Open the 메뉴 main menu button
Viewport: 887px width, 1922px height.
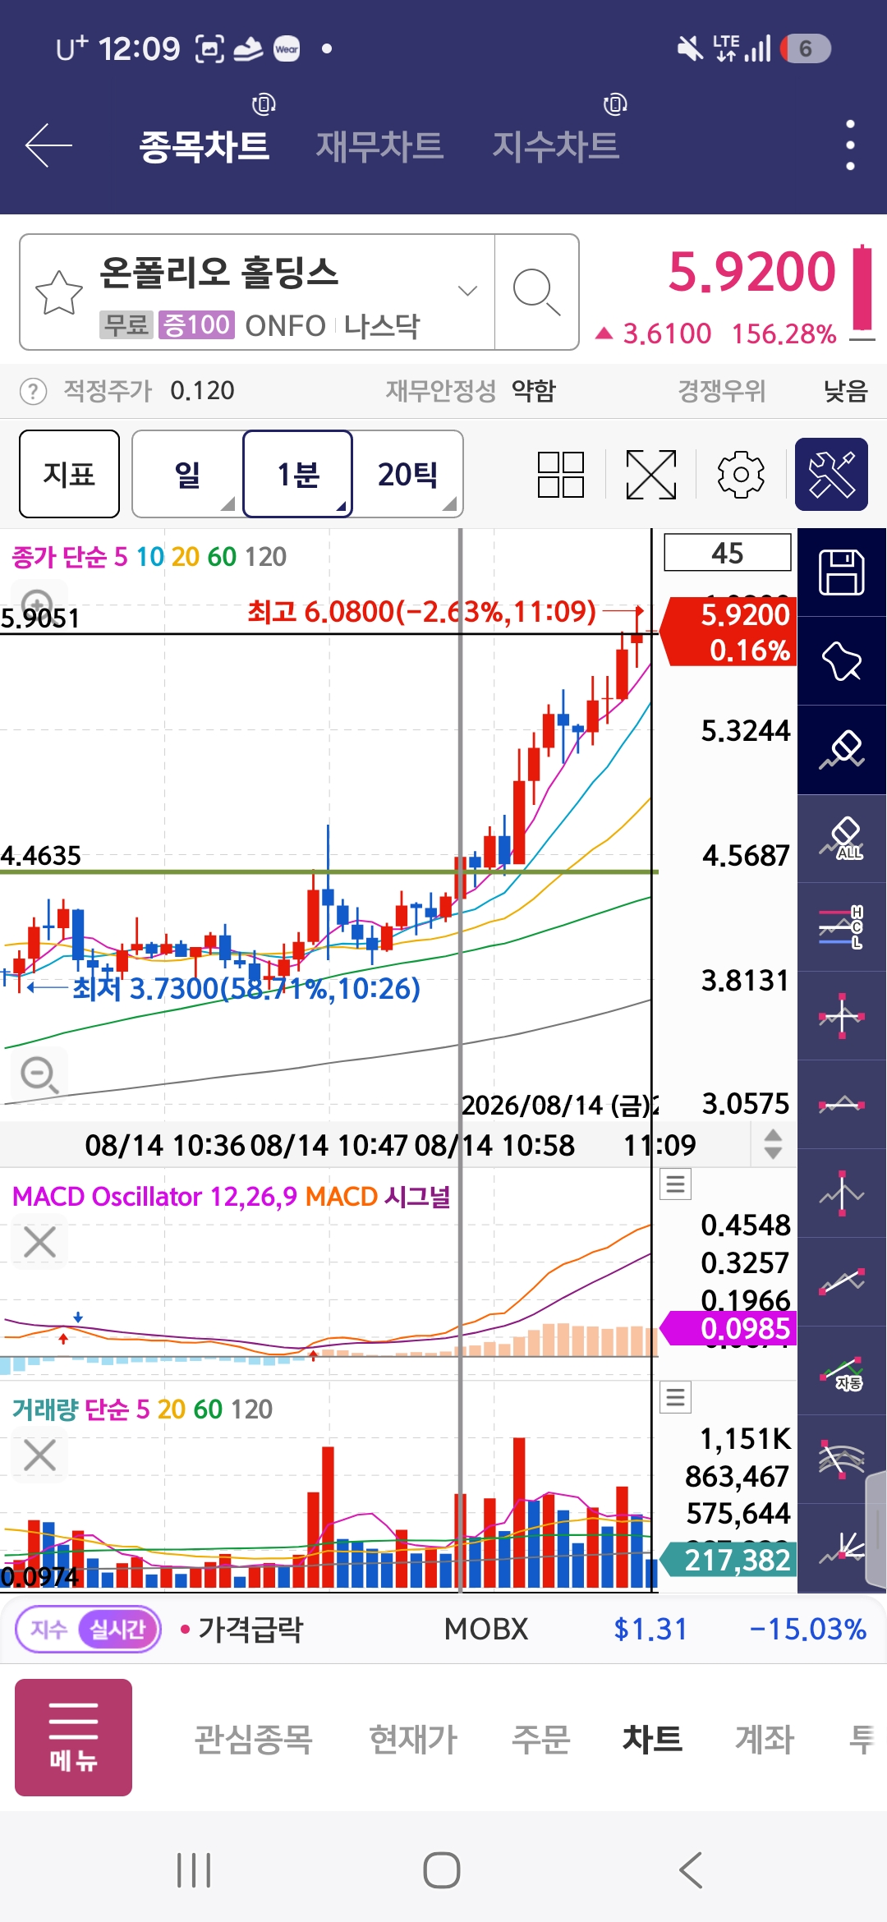pyautogui.click(x=73, y=1737)
